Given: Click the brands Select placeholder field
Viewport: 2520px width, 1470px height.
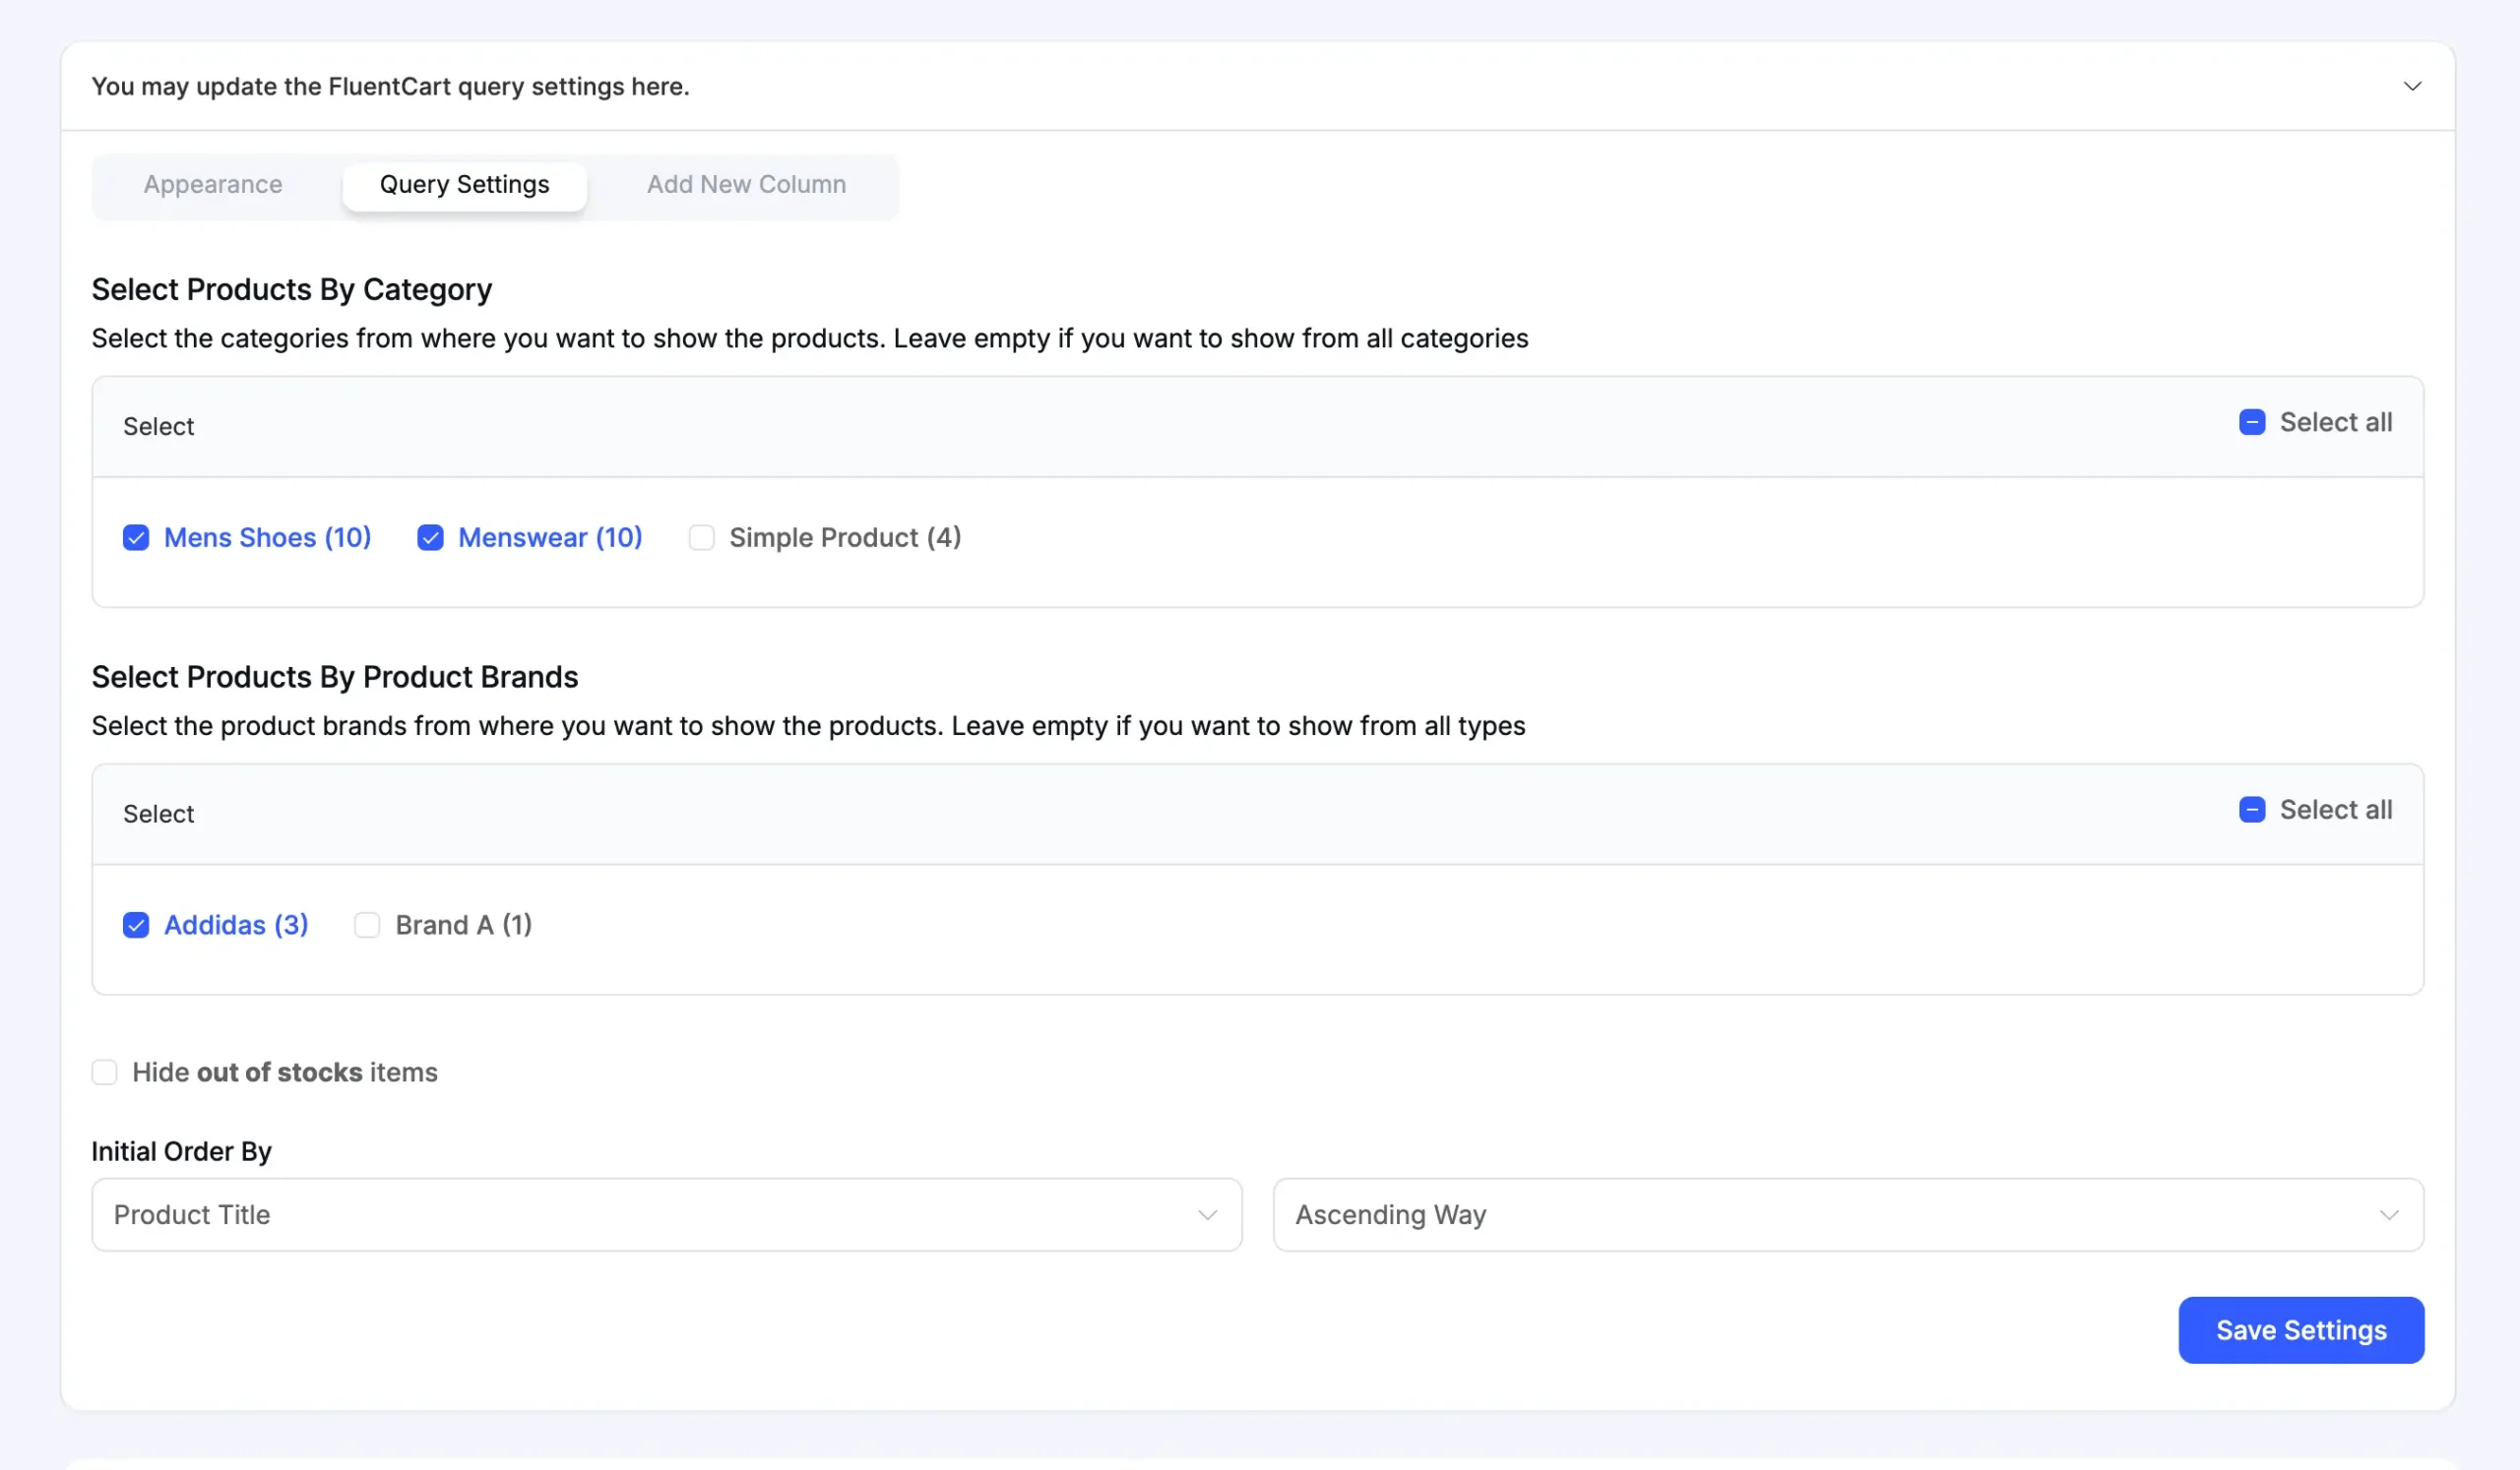Looking at the screenshot, I should point(158,814).
